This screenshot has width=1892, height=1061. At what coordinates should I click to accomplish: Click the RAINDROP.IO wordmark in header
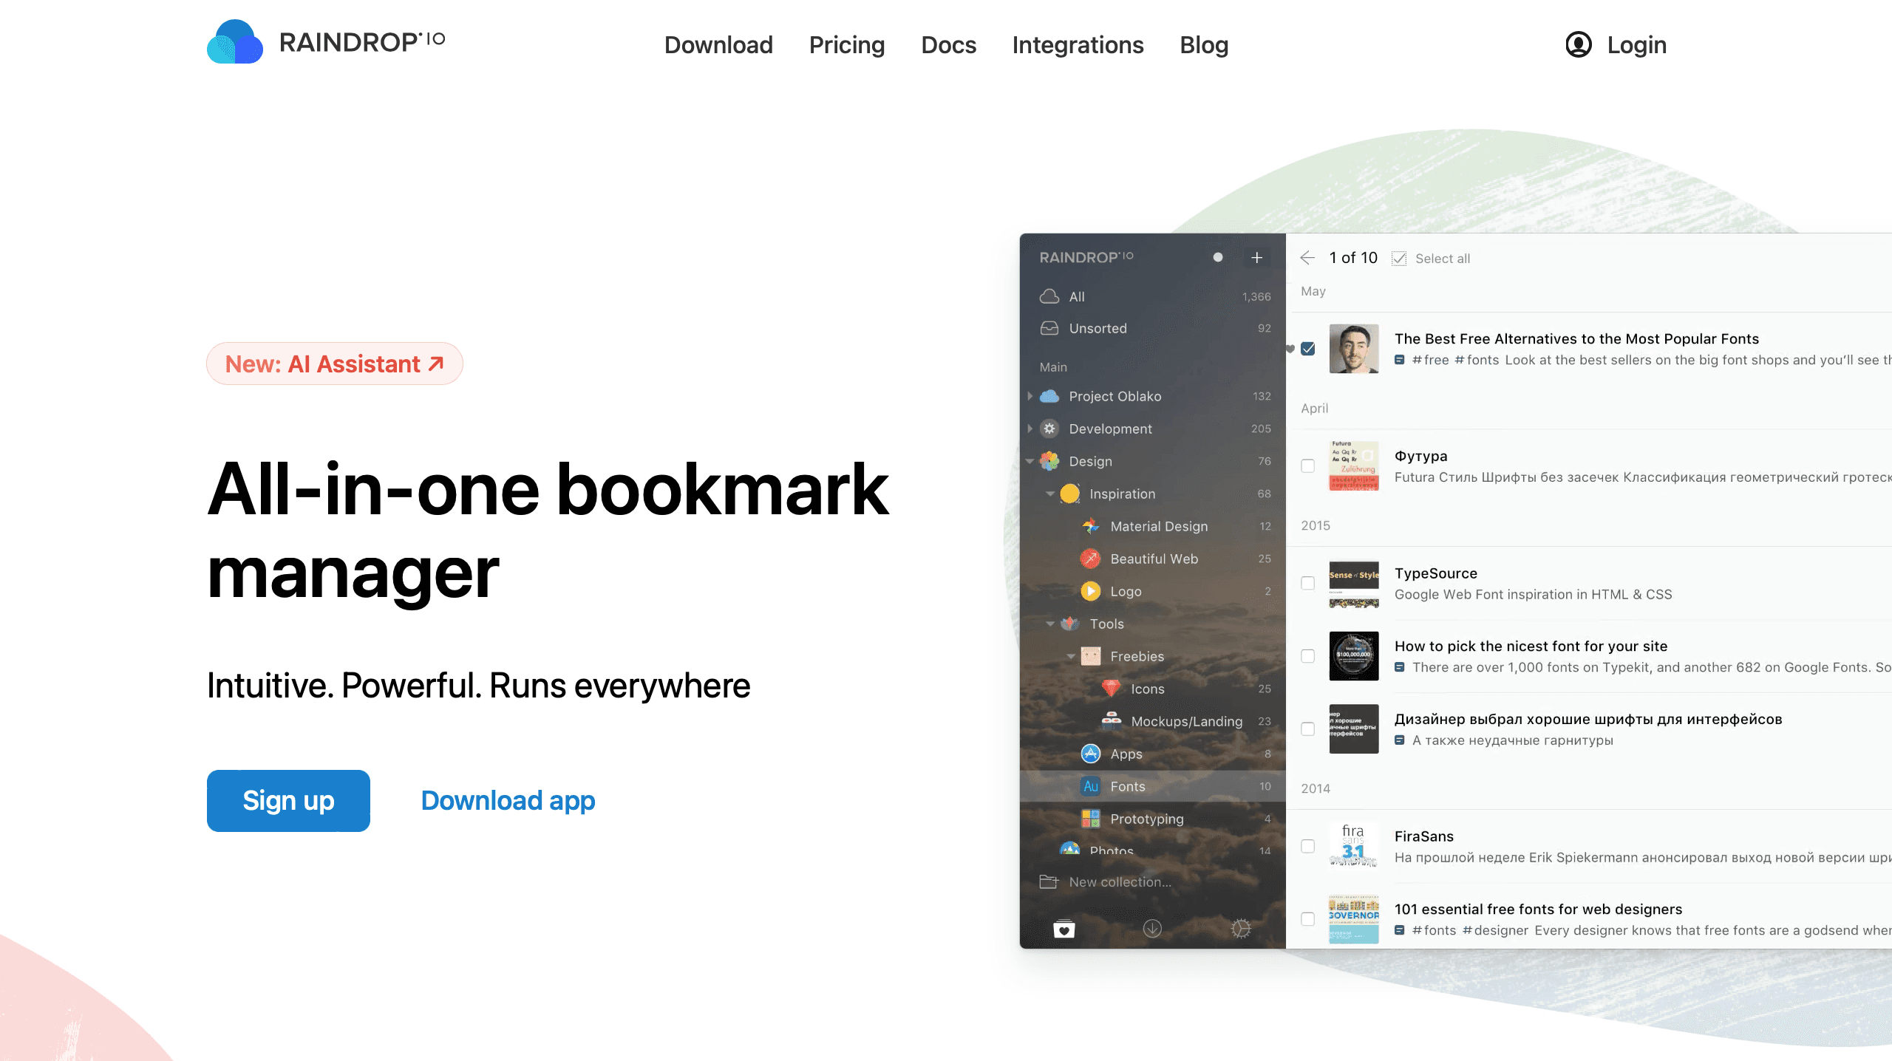tap(362, 42)
